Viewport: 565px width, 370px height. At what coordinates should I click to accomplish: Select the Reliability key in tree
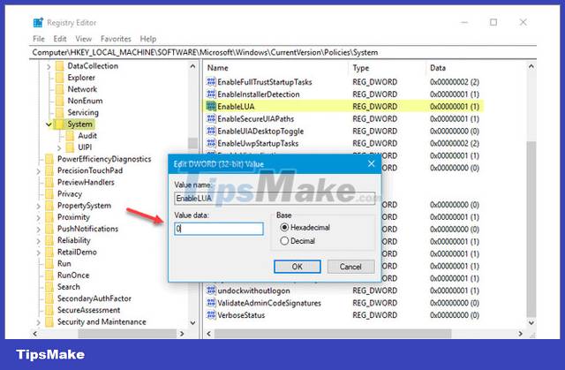(73, 240)
